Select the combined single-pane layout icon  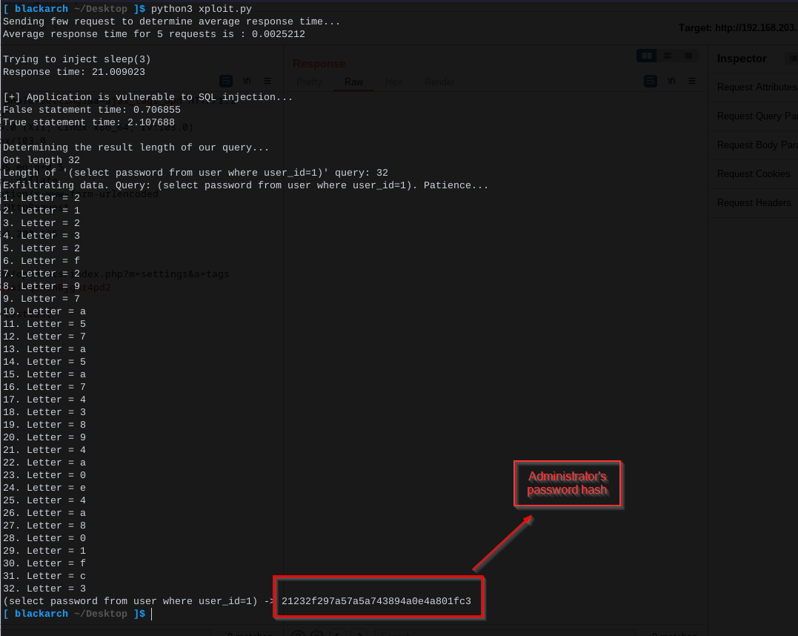[688, 56]
